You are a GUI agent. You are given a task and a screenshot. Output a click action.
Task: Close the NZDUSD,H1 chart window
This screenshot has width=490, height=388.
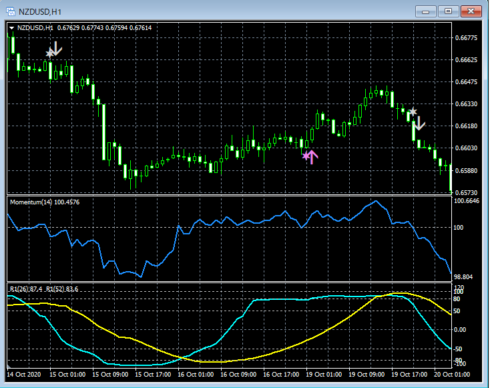coord(470,11)
